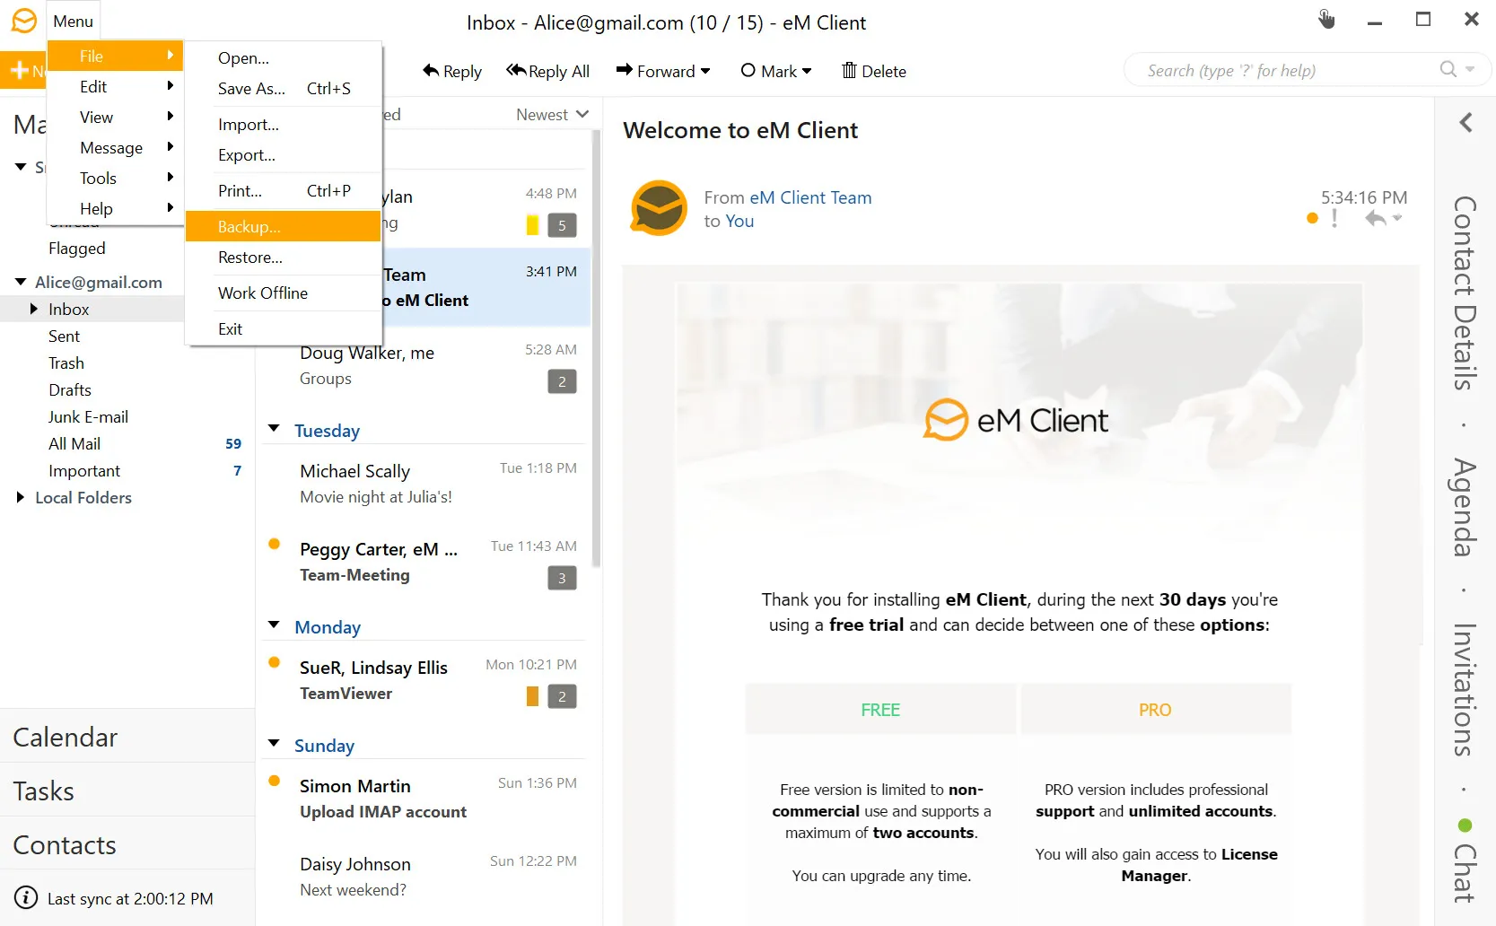Click the Mark circle icon
Viewport: 1496px width, 926px height.
pyautogui.click(x=748, y=70)
